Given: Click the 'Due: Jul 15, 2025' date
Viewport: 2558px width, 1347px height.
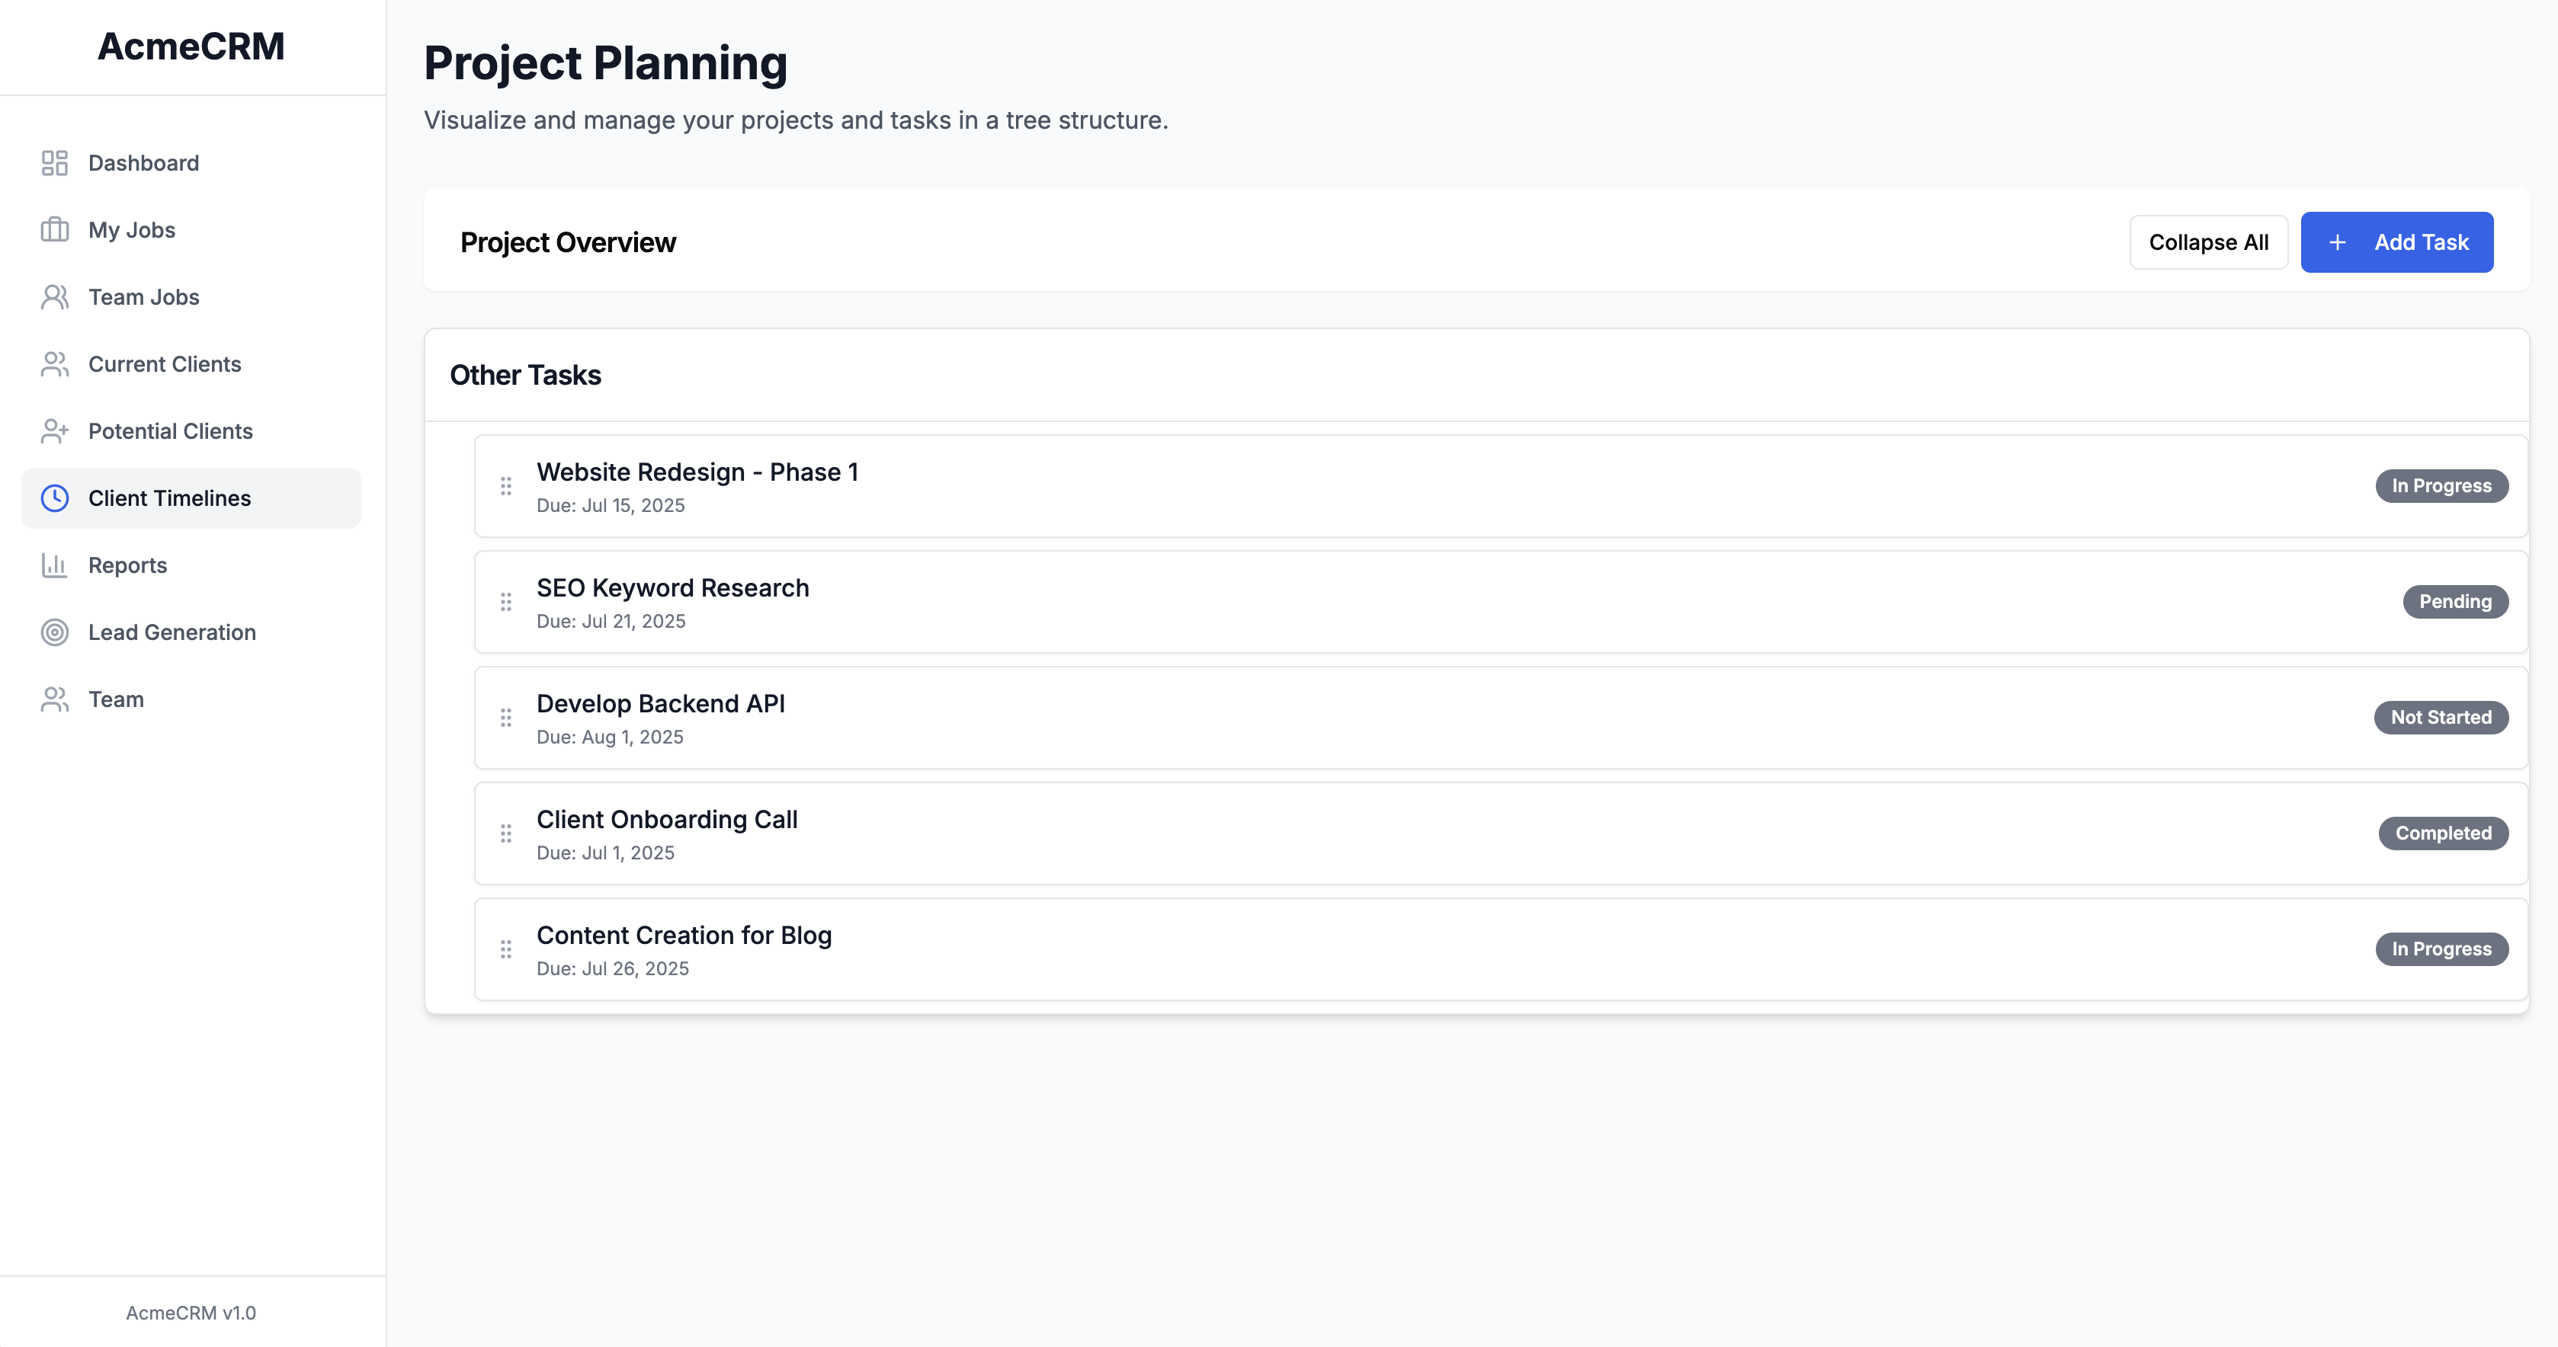Looking at the screenshot, I should (x=611, y=505).
